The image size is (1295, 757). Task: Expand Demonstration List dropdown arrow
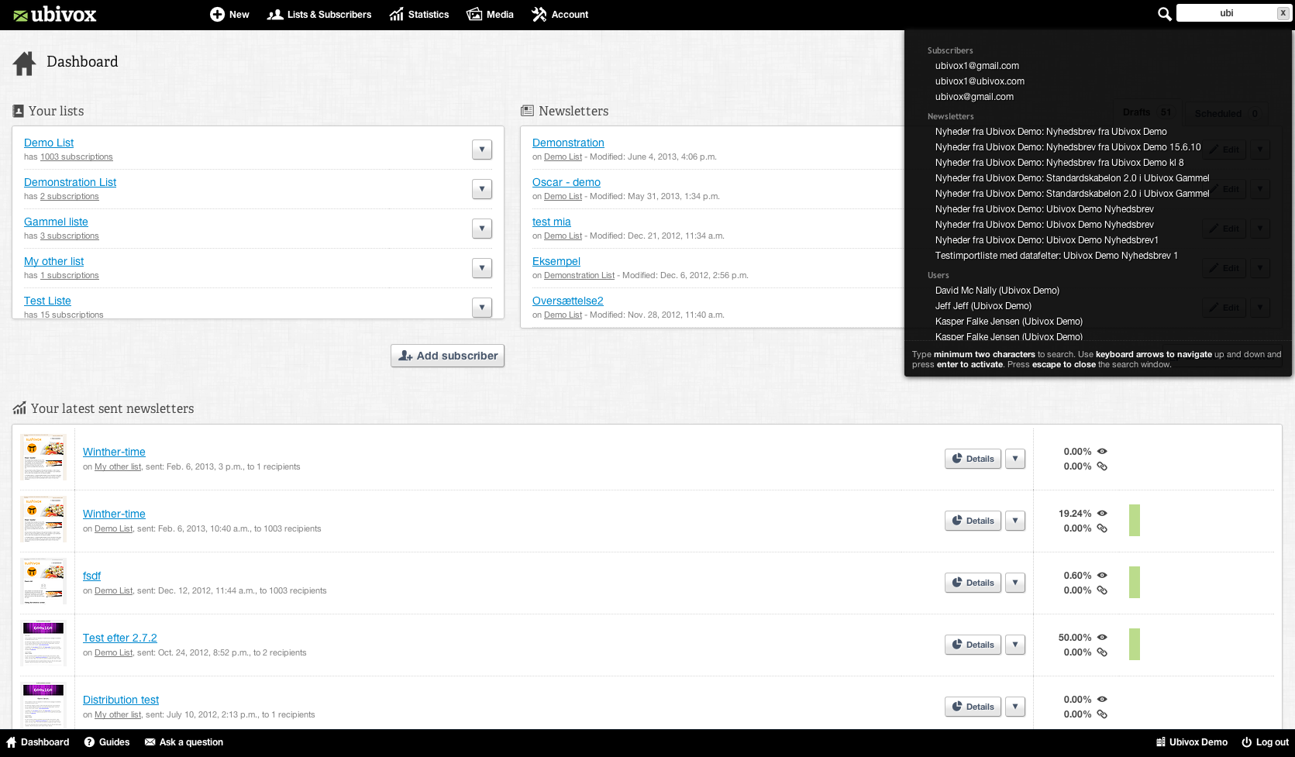pos(482,189)
